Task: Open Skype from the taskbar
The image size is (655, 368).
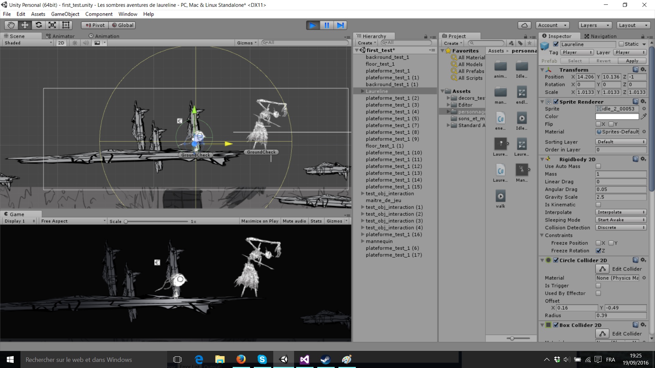Action: (262, 359)
